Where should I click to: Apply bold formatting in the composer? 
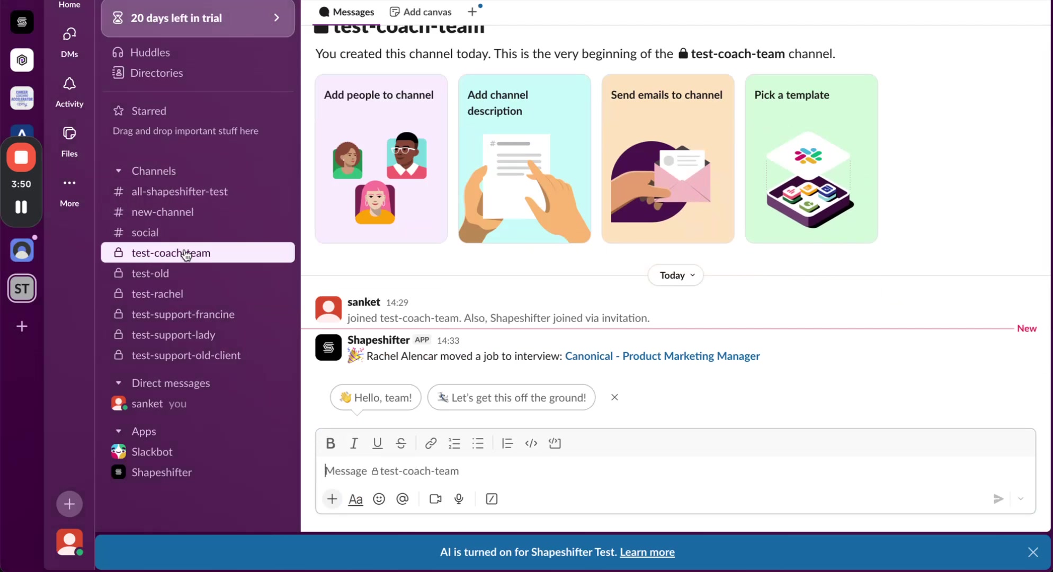pos(330,443)
